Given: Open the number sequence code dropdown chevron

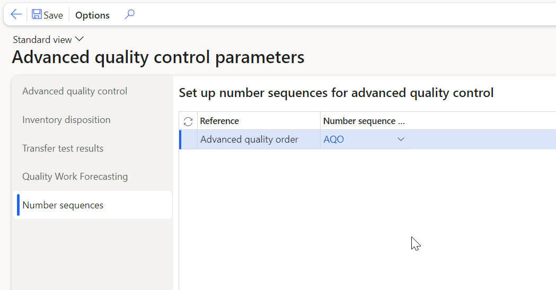Looking at the screenshot, I should pos(401,139).
